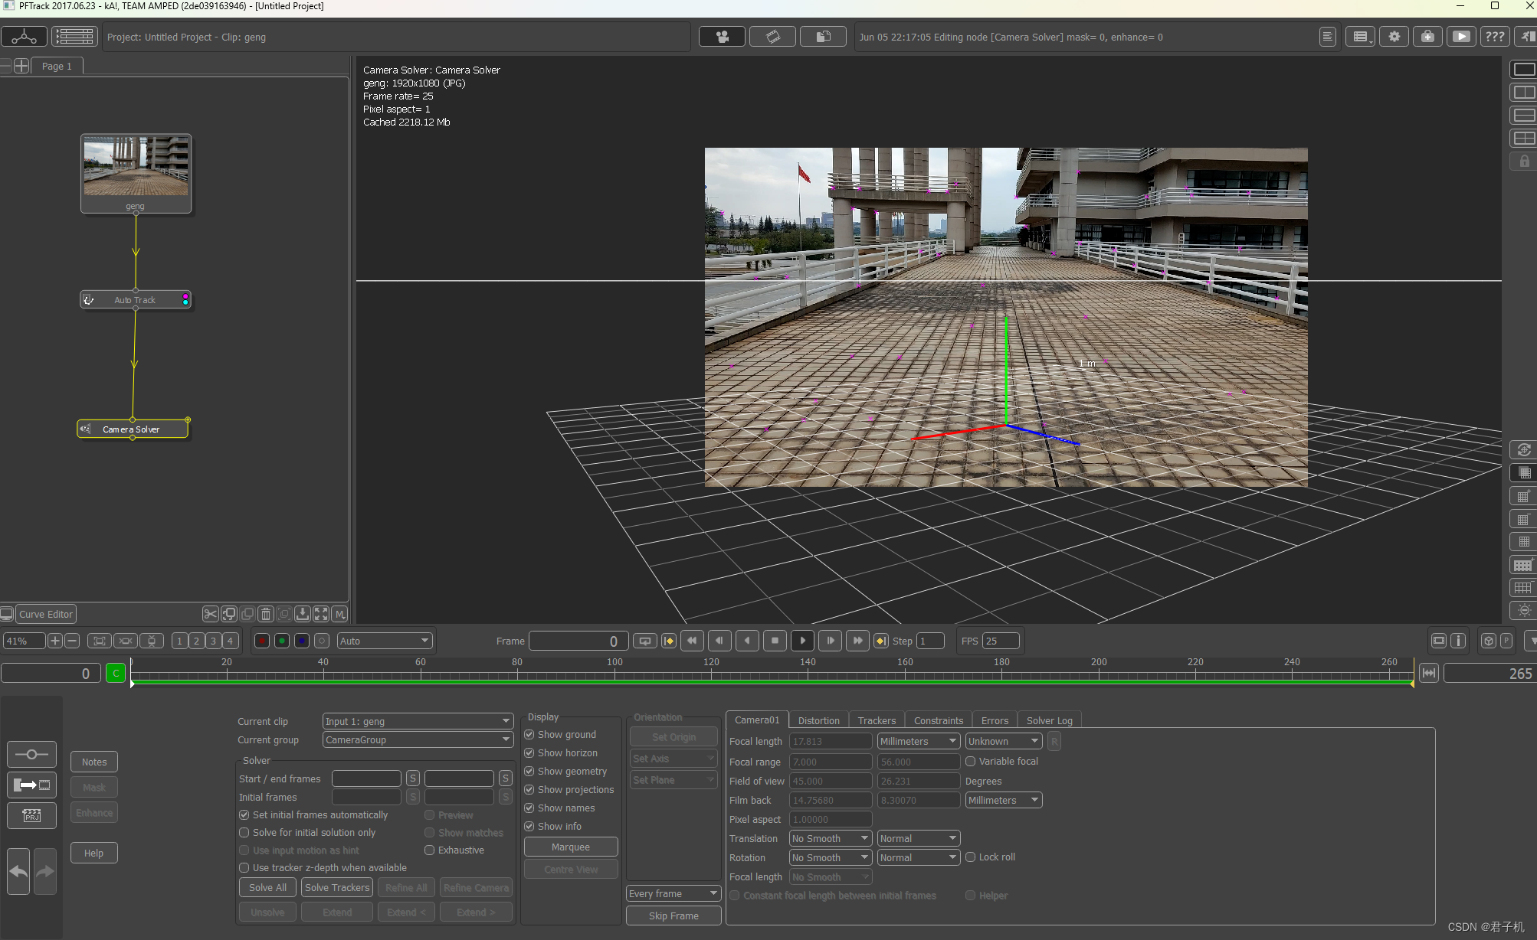Image resolution: width=1537 pixels, height=940 pixels.
Task: Open the preferences gear icon
Action: 1394,37
